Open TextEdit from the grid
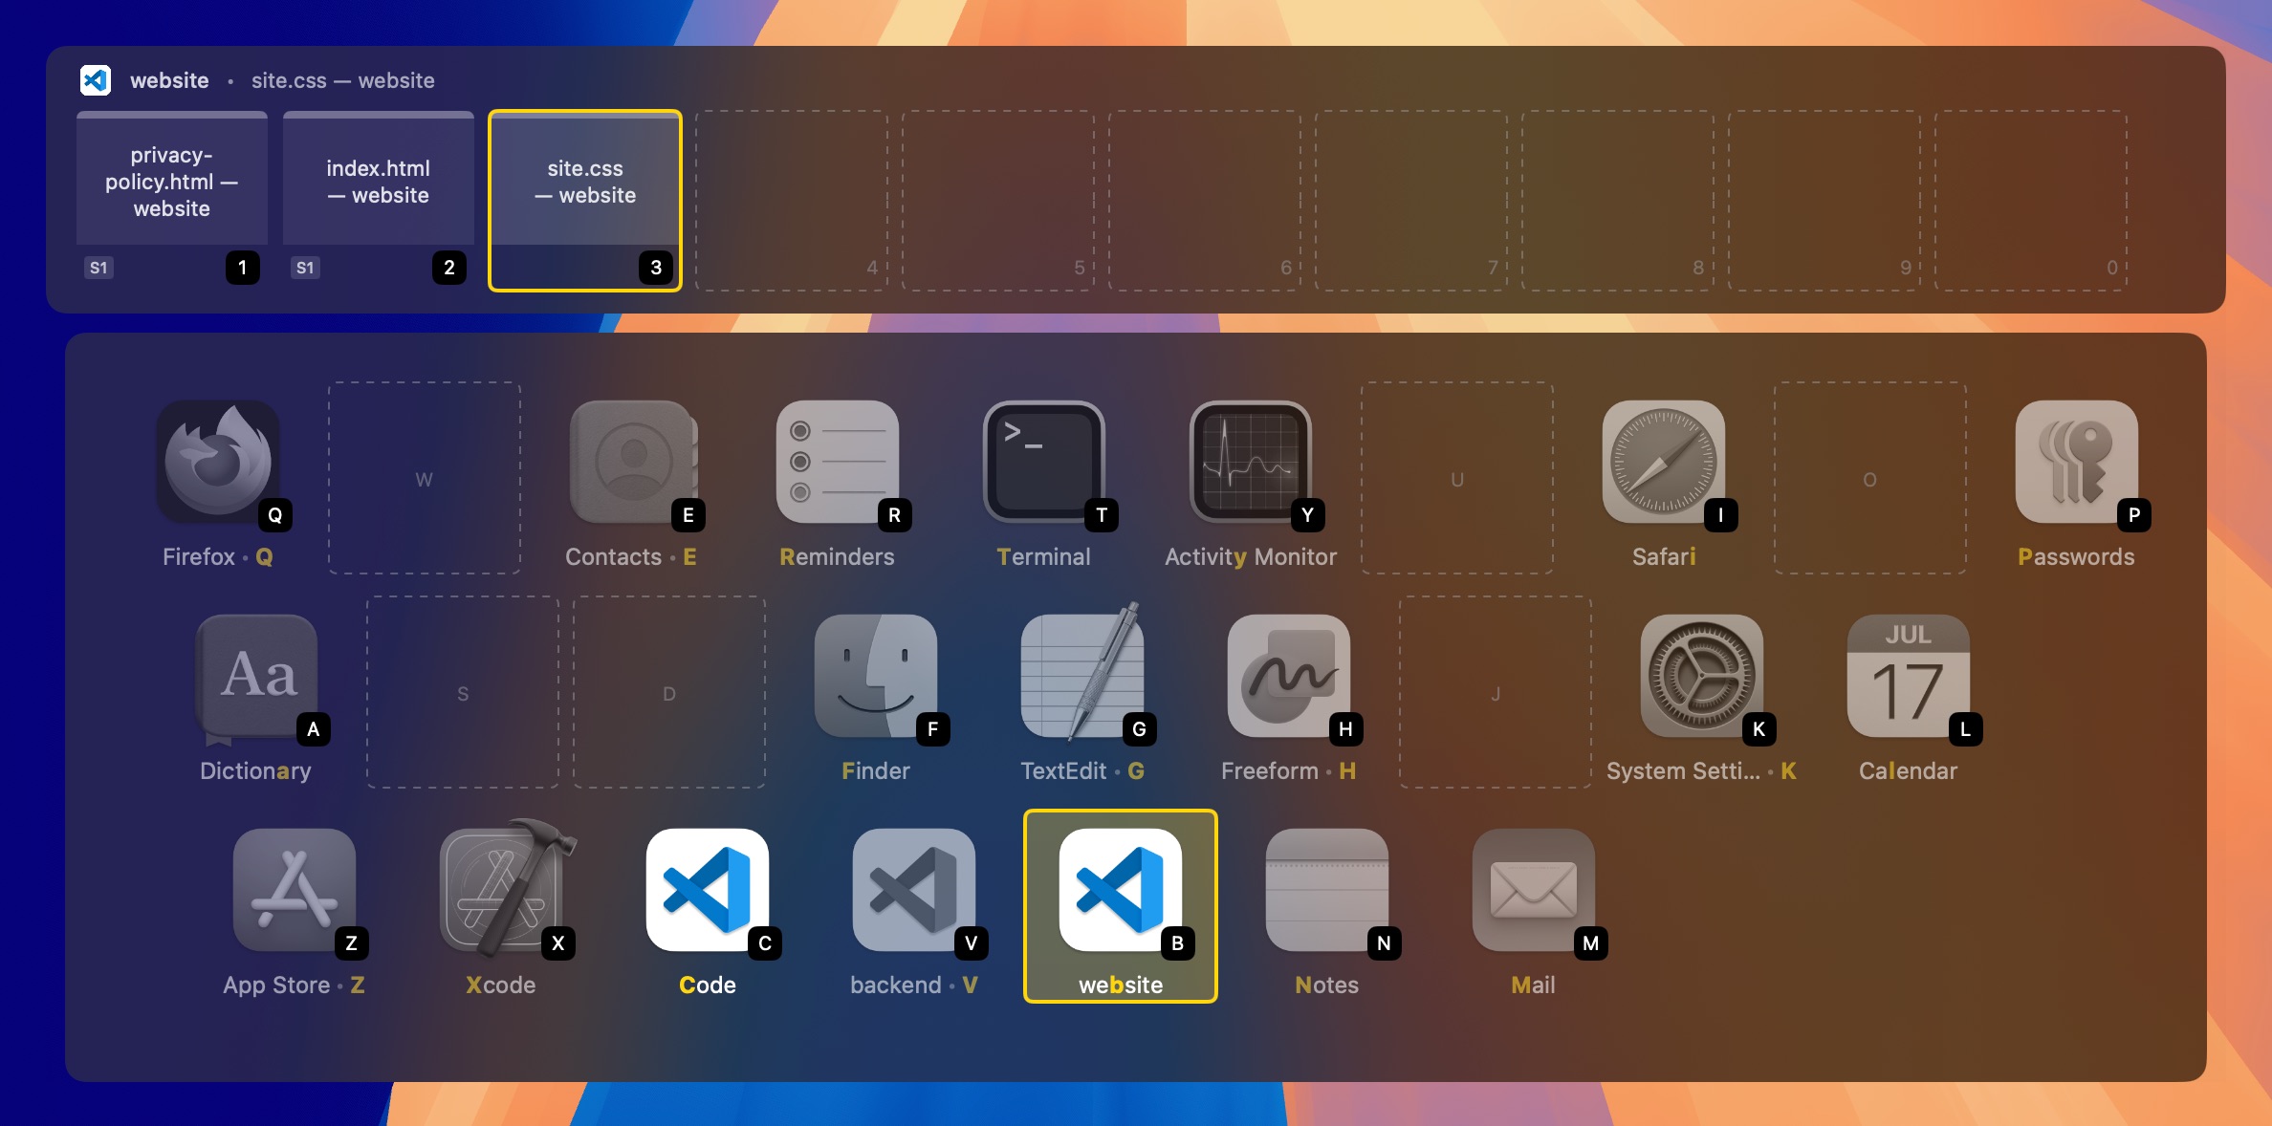 (1082, 676)
